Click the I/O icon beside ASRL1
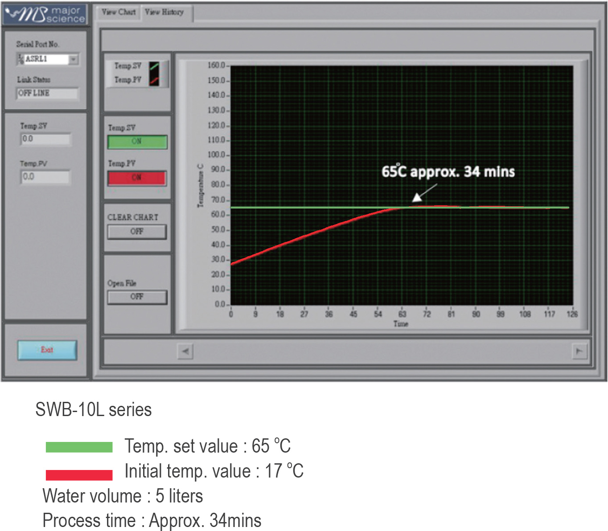 pos(21,59)
